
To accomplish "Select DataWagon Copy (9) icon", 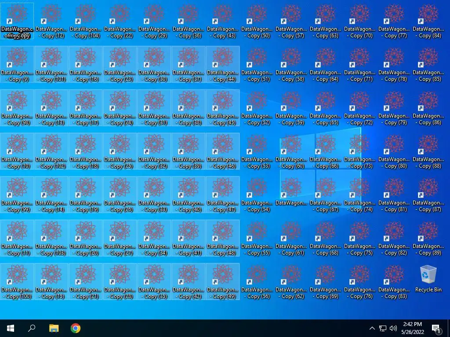I will [x=17, y=65].
